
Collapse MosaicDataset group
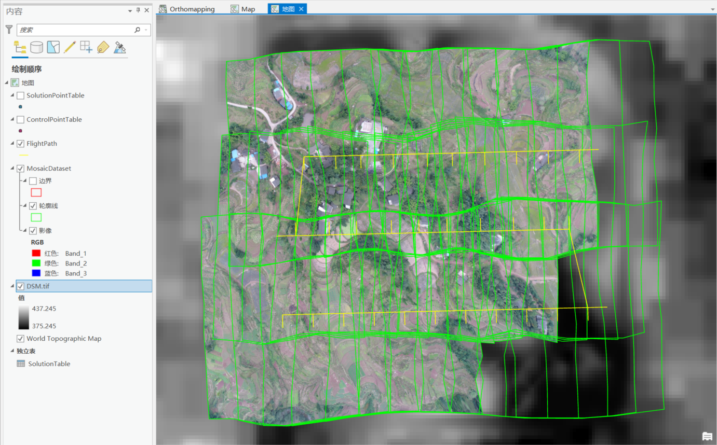coord(12,169)
